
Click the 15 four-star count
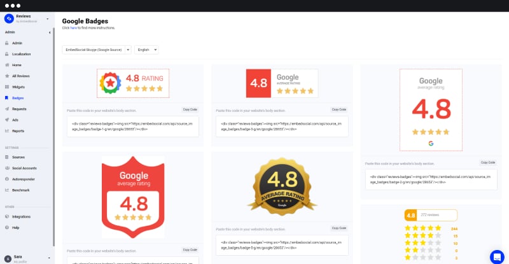455,236
